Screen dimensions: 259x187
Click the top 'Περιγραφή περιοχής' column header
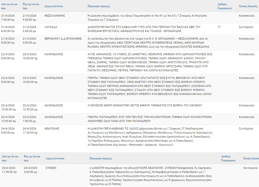(x=99, y=6)
